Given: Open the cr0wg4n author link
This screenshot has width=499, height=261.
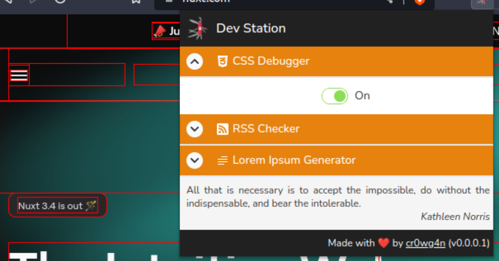Looking at the screenshot, I should pos(425,243).
